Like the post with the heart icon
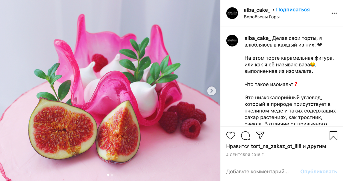343x181 pixels. point(231,135)
